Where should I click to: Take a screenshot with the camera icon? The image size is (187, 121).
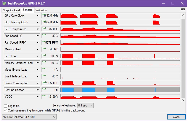[182, 9]
